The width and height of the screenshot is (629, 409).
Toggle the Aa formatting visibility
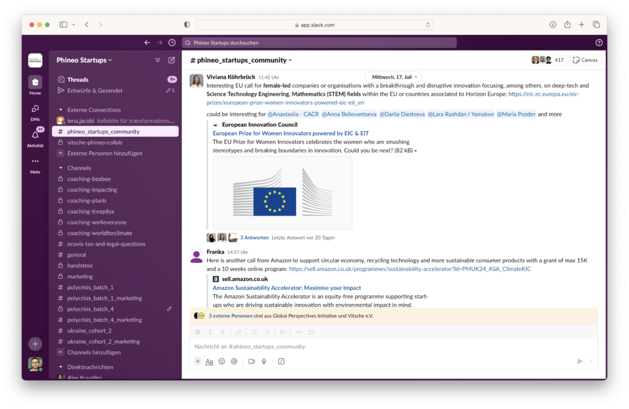209,361
